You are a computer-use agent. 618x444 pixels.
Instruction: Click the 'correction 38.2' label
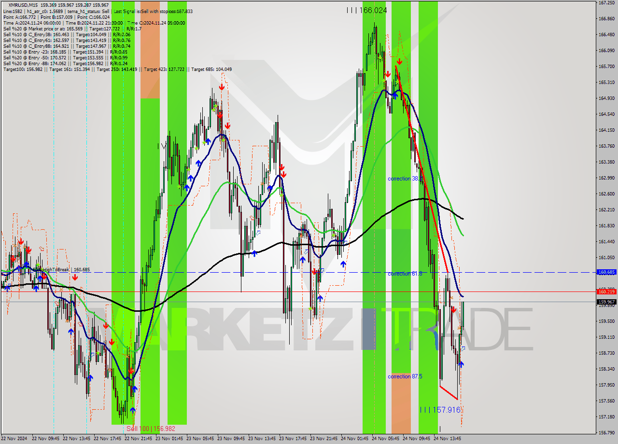[x=405, y=179]
